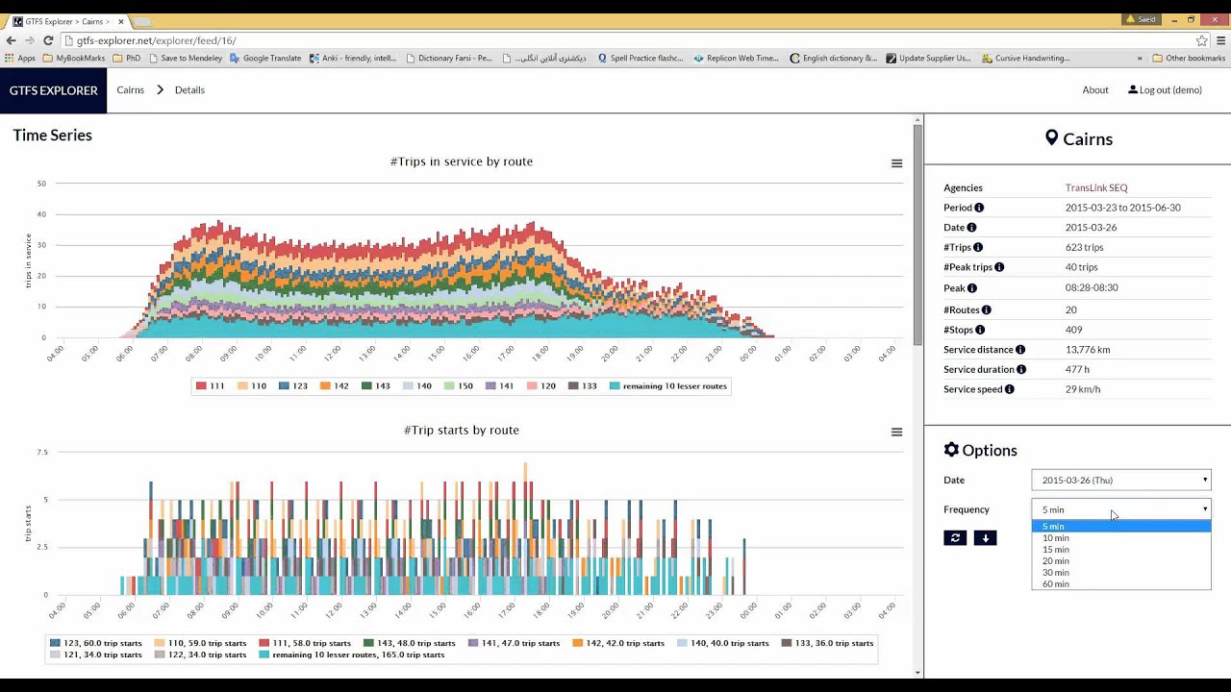Click the browser reload page icon
The height and width of the screenshot is (692, 1231).
click(x=48, y=40)
